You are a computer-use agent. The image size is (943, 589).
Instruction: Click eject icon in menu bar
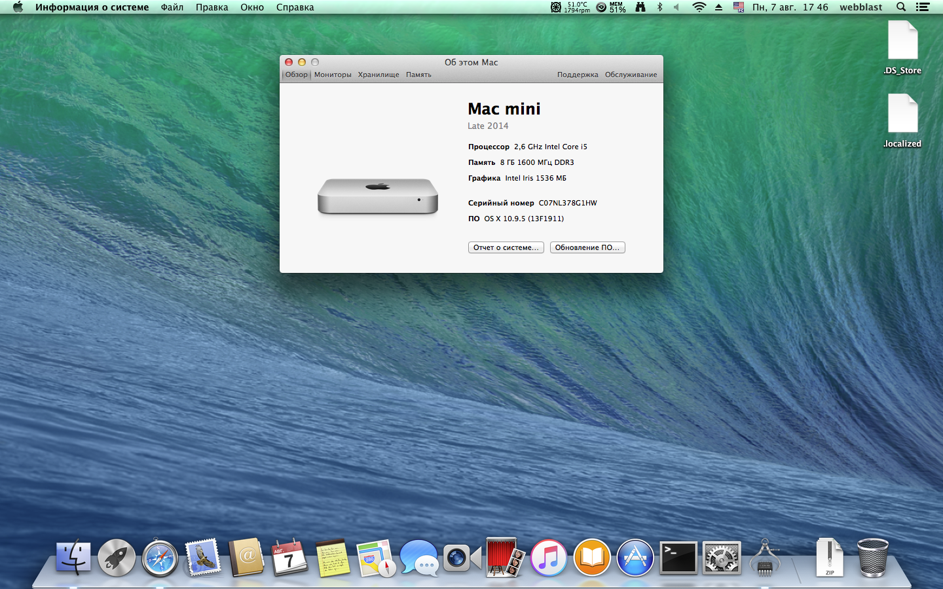(718, 7)
